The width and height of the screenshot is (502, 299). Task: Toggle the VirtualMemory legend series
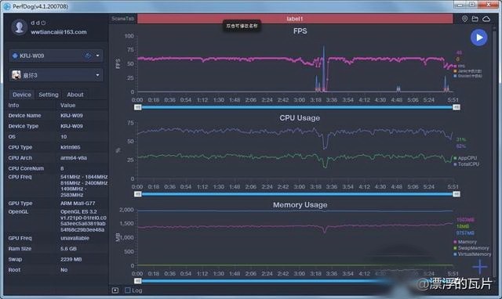click(x=472, y=254)
